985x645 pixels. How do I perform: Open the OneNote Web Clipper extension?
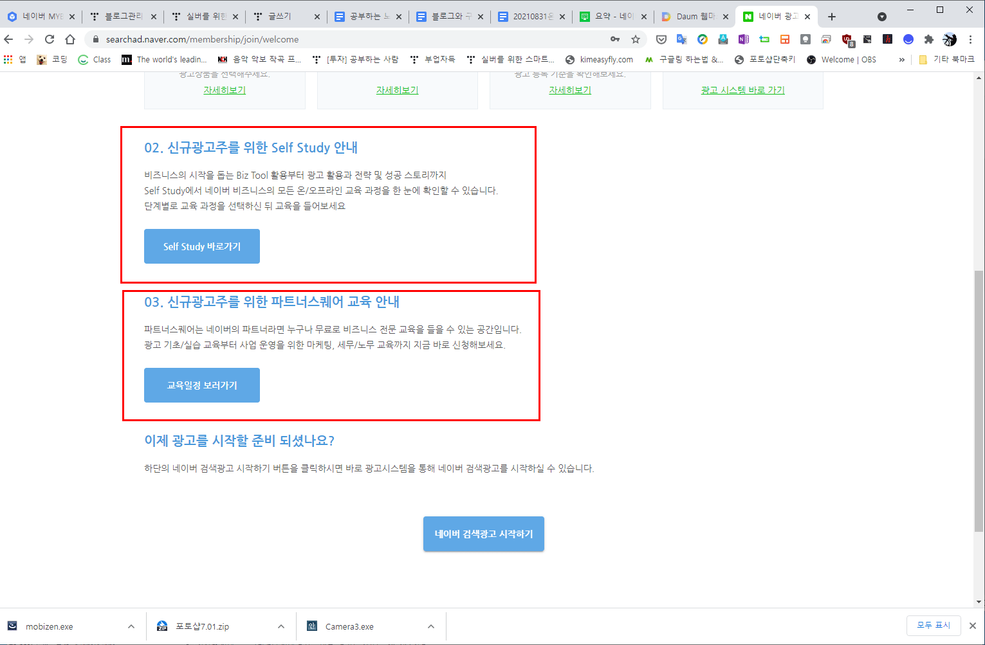click(x=744, y=39)
